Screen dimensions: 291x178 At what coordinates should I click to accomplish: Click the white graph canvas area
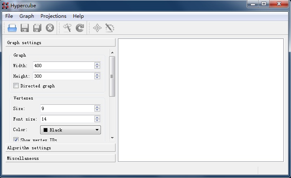point(201,100)
